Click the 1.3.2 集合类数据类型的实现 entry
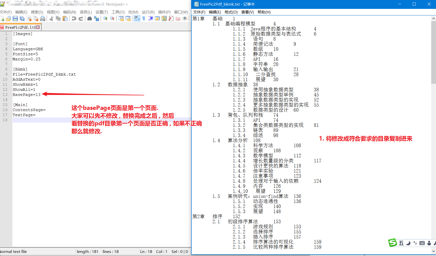Viewport: 436px width, 256px height. [x=276, y=125]
